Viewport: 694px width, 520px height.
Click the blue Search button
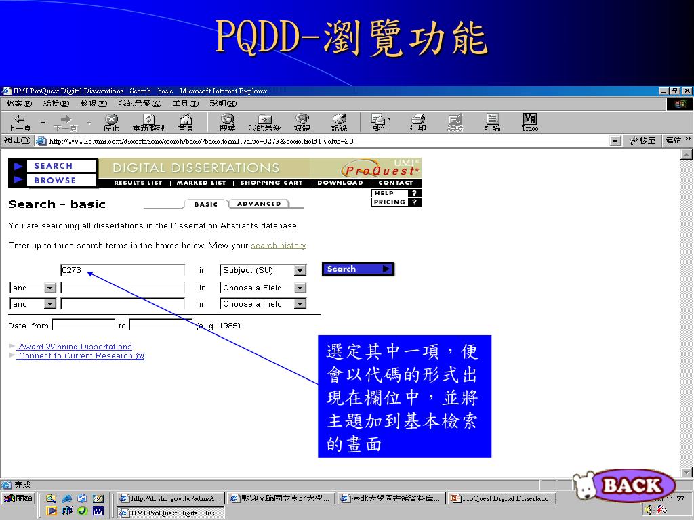coord(358,269)
